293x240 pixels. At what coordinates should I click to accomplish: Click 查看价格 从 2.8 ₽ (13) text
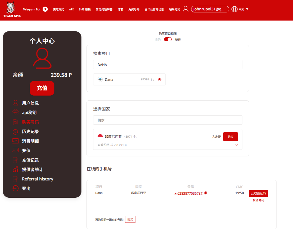(x=112, y=145)
